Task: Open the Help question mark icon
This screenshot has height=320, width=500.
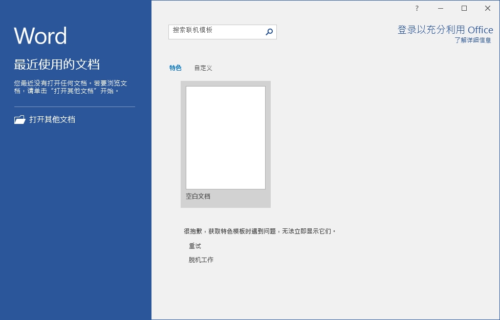Action: pyautogui.click(x=417, y=8)
